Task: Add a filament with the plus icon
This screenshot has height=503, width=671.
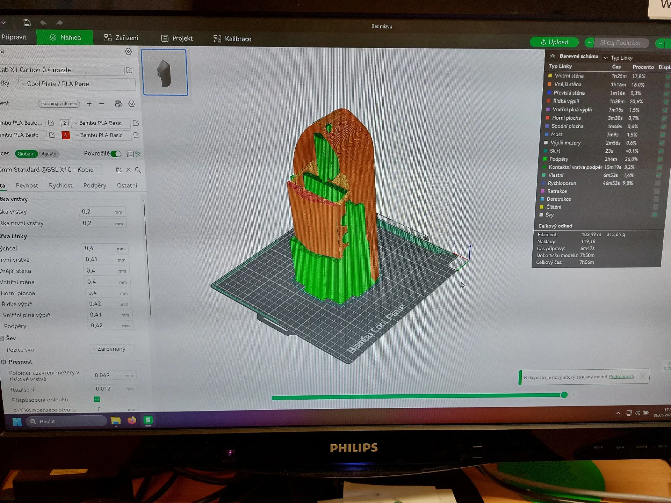Action: pyautogui.click(x=89, y=103)
